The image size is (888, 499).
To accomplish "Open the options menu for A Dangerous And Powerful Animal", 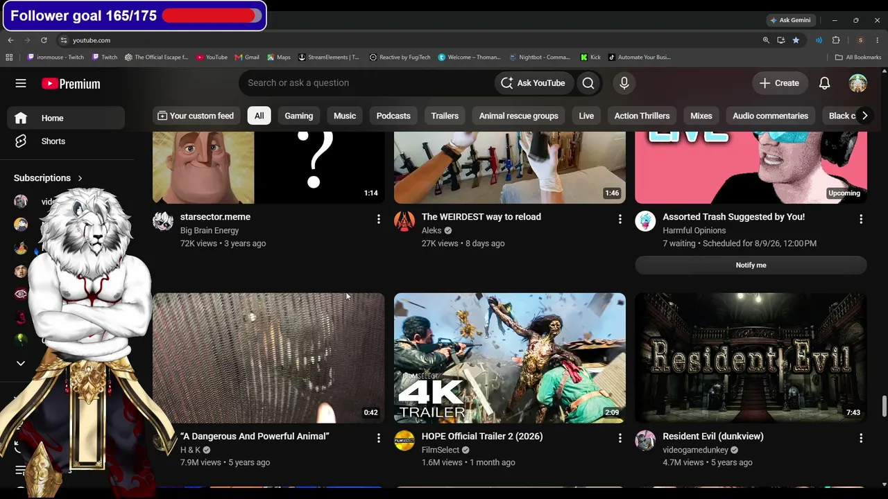I will pyautogui.click(x=378, y=438).
